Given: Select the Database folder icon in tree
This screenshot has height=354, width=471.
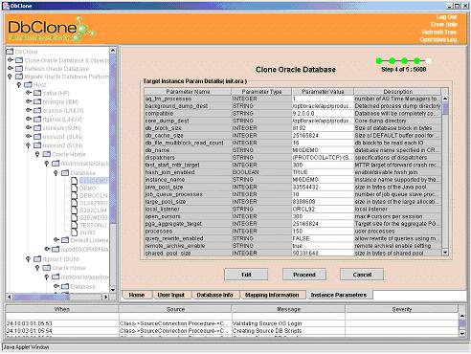Looking at the screenshot, I should click(x=65, y=173).
